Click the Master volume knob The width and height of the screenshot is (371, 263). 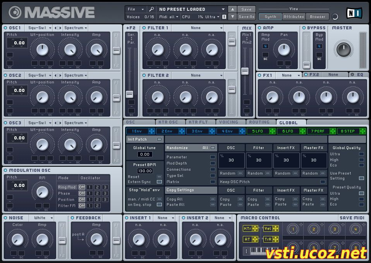point(344,49)
